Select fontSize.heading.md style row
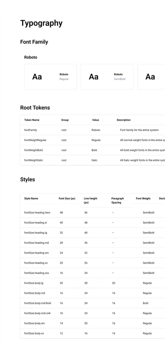Image resolution: width=165 pixels, height=358 pixels. point(93,243)
